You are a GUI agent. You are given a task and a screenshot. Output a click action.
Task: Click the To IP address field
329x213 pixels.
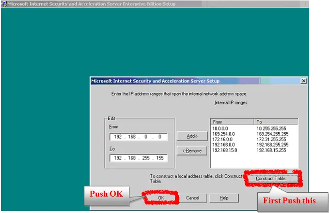(139, 158)
